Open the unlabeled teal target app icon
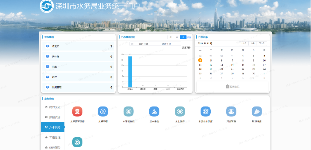Image resolution: width=311 pixels, height=150 pixels. pos(77,142)
